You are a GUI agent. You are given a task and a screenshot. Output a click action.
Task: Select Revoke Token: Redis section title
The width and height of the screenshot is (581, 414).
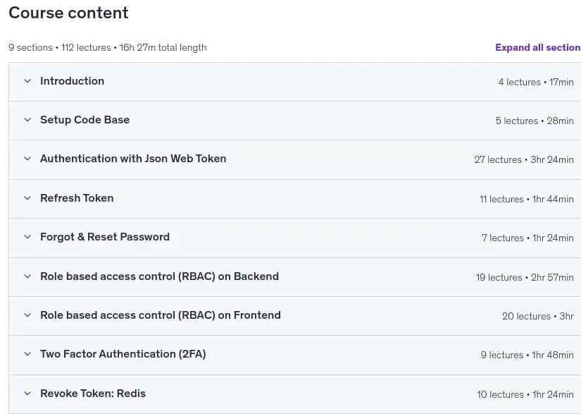click(93, 394)
